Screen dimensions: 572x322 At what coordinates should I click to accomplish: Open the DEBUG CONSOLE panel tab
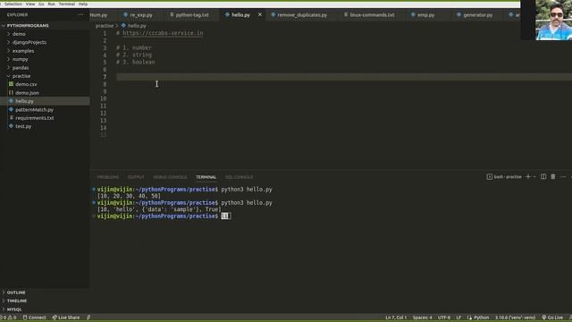click(170, 177)
